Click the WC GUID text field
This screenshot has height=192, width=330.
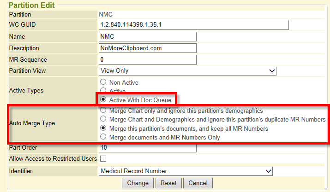point(194,25)
